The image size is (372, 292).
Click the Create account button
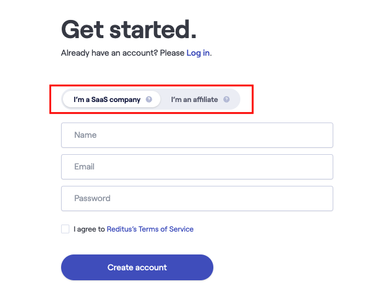pyautogui.click(x=137, y=267)
